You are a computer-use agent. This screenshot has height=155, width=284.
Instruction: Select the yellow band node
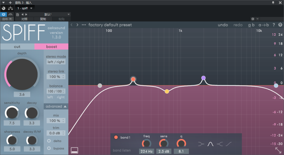(167, 92)
